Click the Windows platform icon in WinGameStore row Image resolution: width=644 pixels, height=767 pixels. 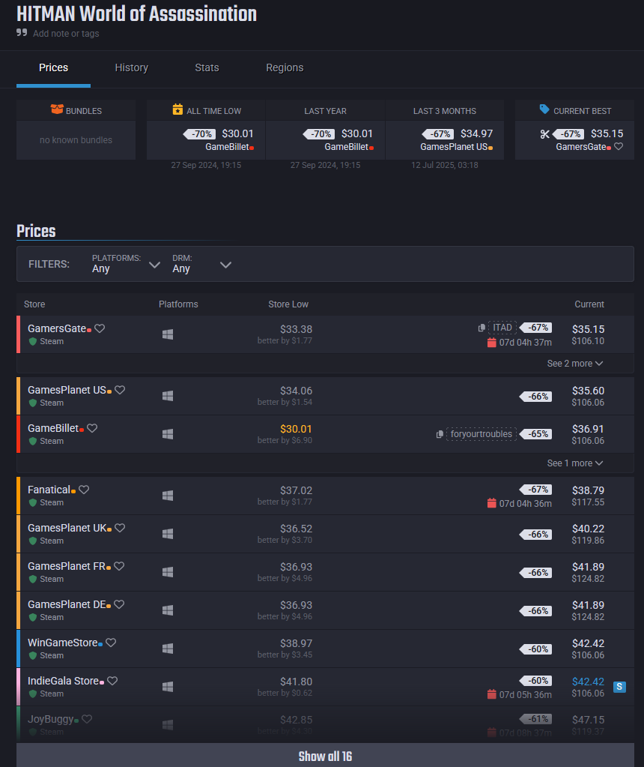pos(168,648)
